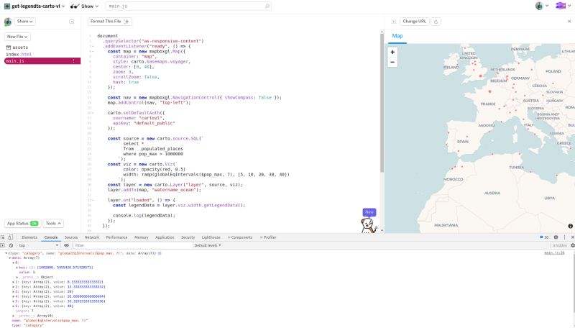Screen dimensions: 575x328
Task: Open the console settings gear
Action: [572, 245]
